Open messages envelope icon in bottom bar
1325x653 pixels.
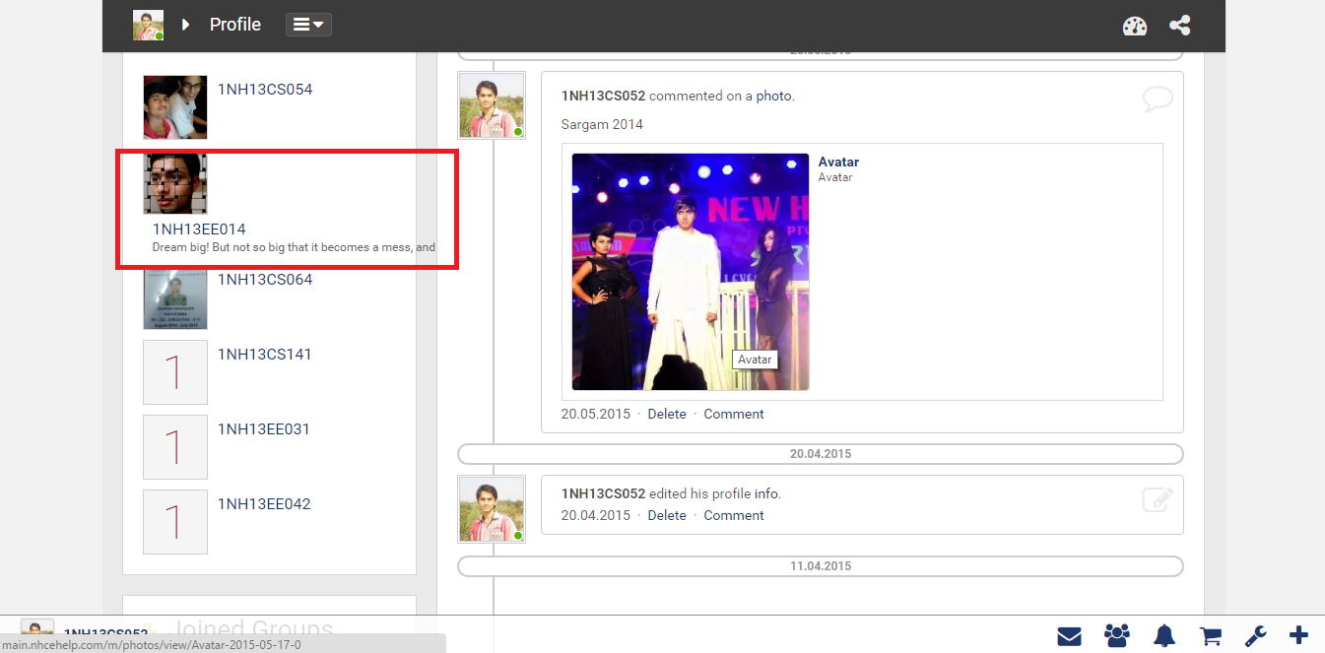click(x=1069, y=636)
